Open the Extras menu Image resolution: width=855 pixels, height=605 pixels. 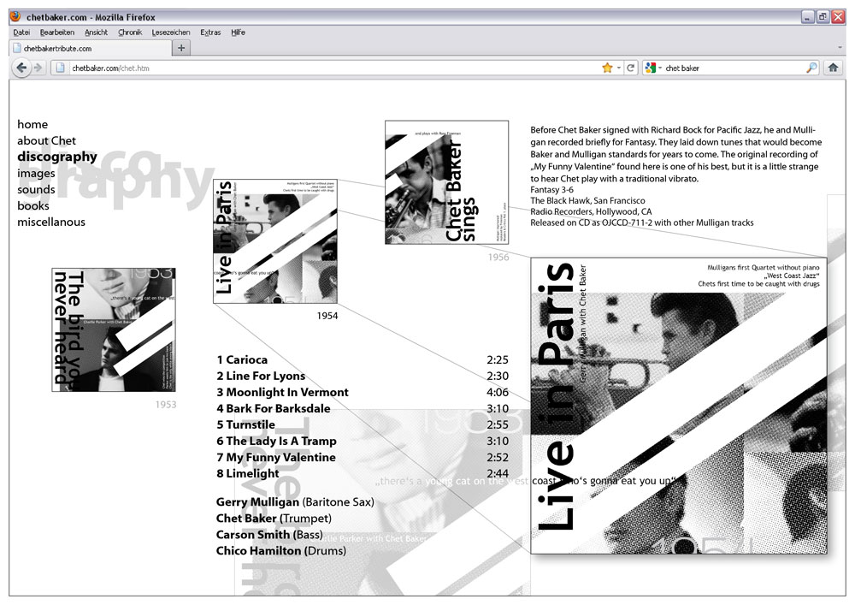(210, 33)
